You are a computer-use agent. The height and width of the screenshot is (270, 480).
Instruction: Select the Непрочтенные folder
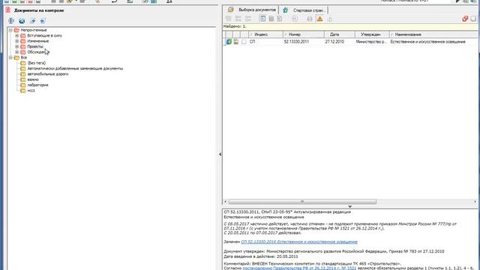click(x=34, y=30)
